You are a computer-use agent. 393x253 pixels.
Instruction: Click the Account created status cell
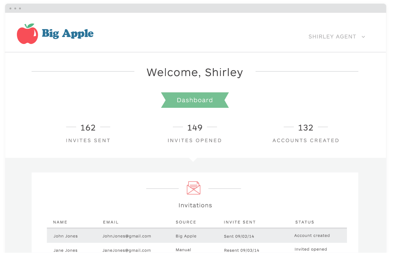312,235
